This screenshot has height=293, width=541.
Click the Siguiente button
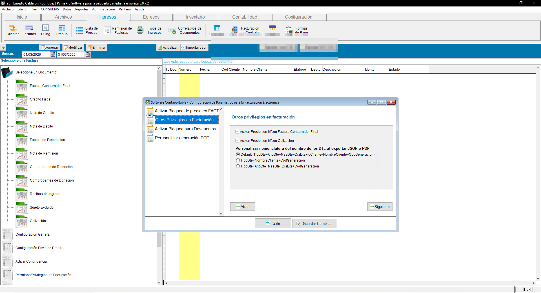pyautogui.click(x=380, y=207)
